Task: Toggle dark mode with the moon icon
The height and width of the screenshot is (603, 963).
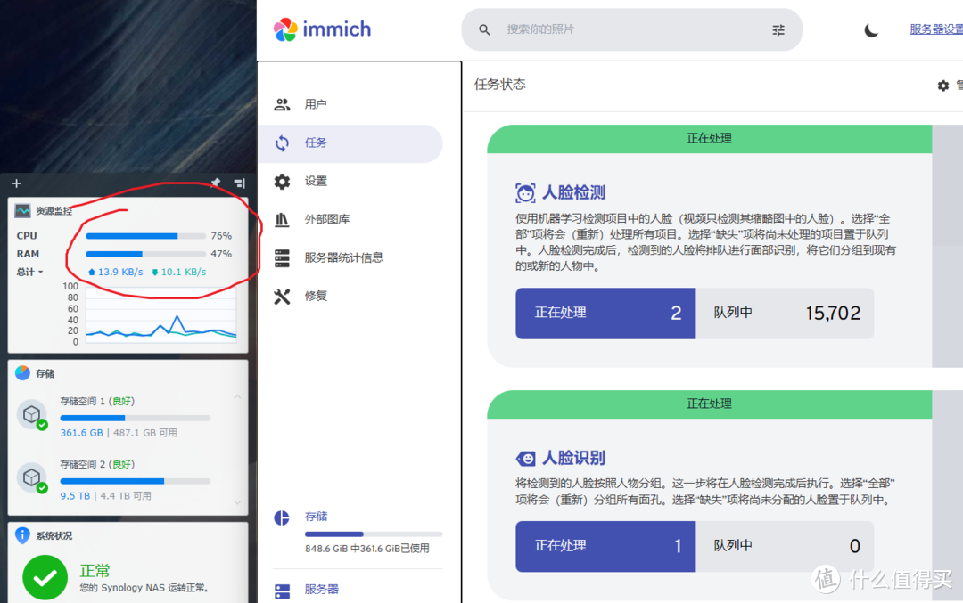Action: tap(870, 29)
